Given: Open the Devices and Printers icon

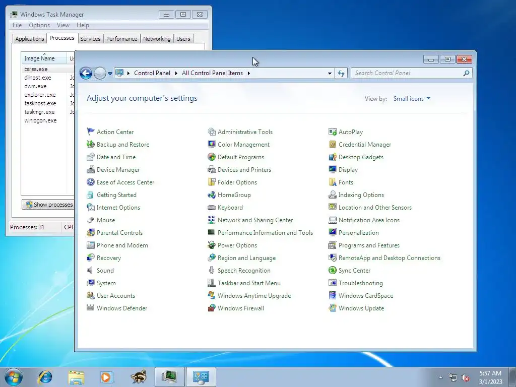Looking at the screenshot, I should [x=212, y=169].
